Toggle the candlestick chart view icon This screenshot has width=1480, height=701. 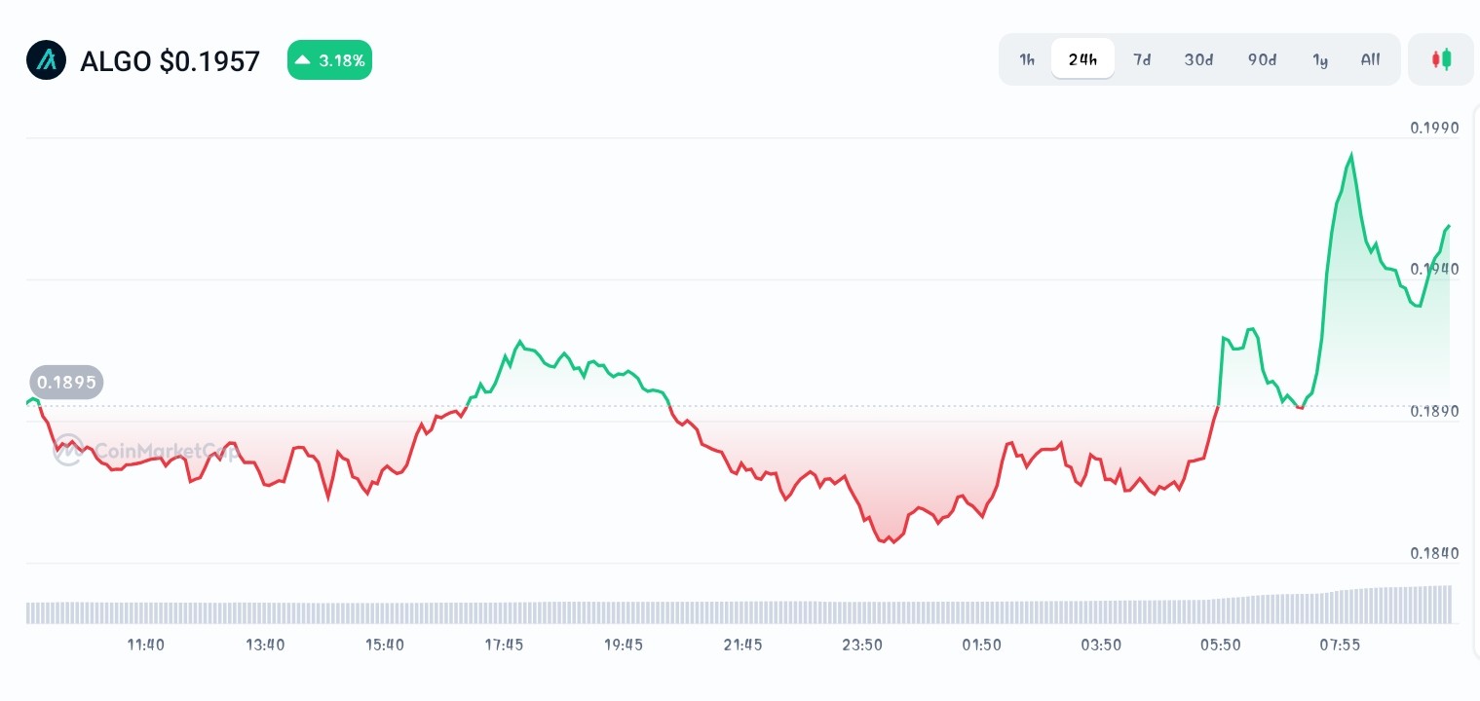coord(1441,59)
